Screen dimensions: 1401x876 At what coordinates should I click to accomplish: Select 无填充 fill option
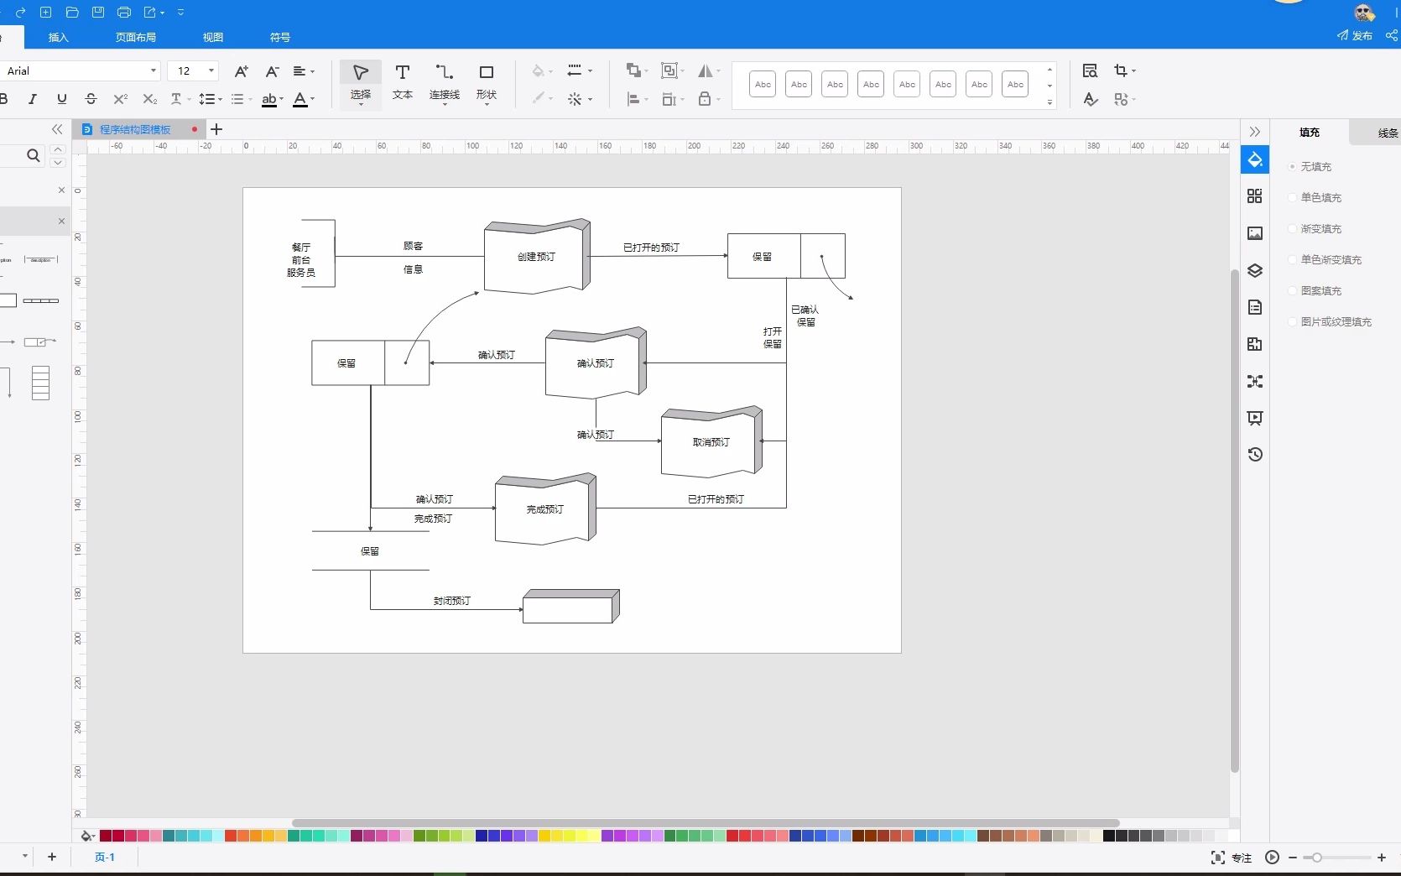(x=1310, y=167)
